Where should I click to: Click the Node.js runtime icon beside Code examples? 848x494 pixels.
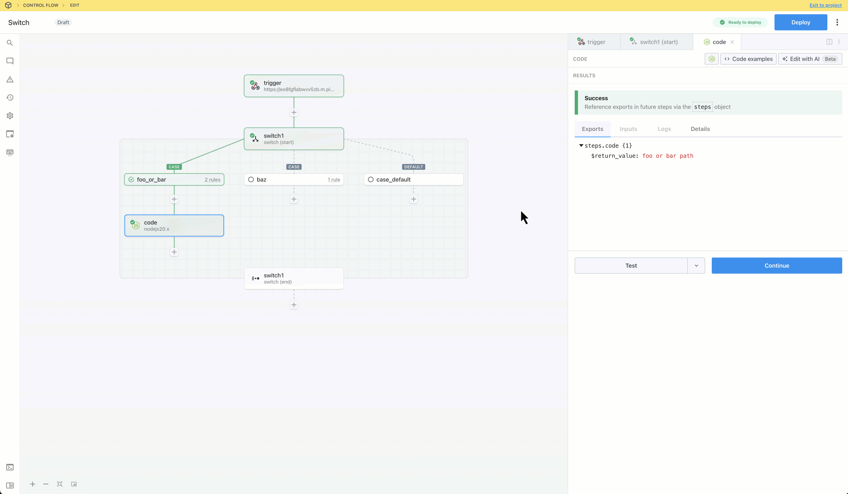[711, 59]
